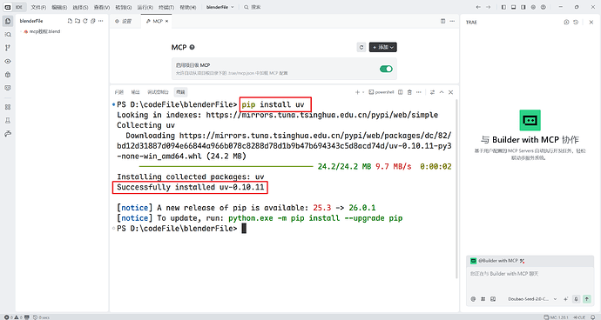601x320 pixels.
Task: Collapse all folders in blenderFile explorer
Action: coord(92,21)
